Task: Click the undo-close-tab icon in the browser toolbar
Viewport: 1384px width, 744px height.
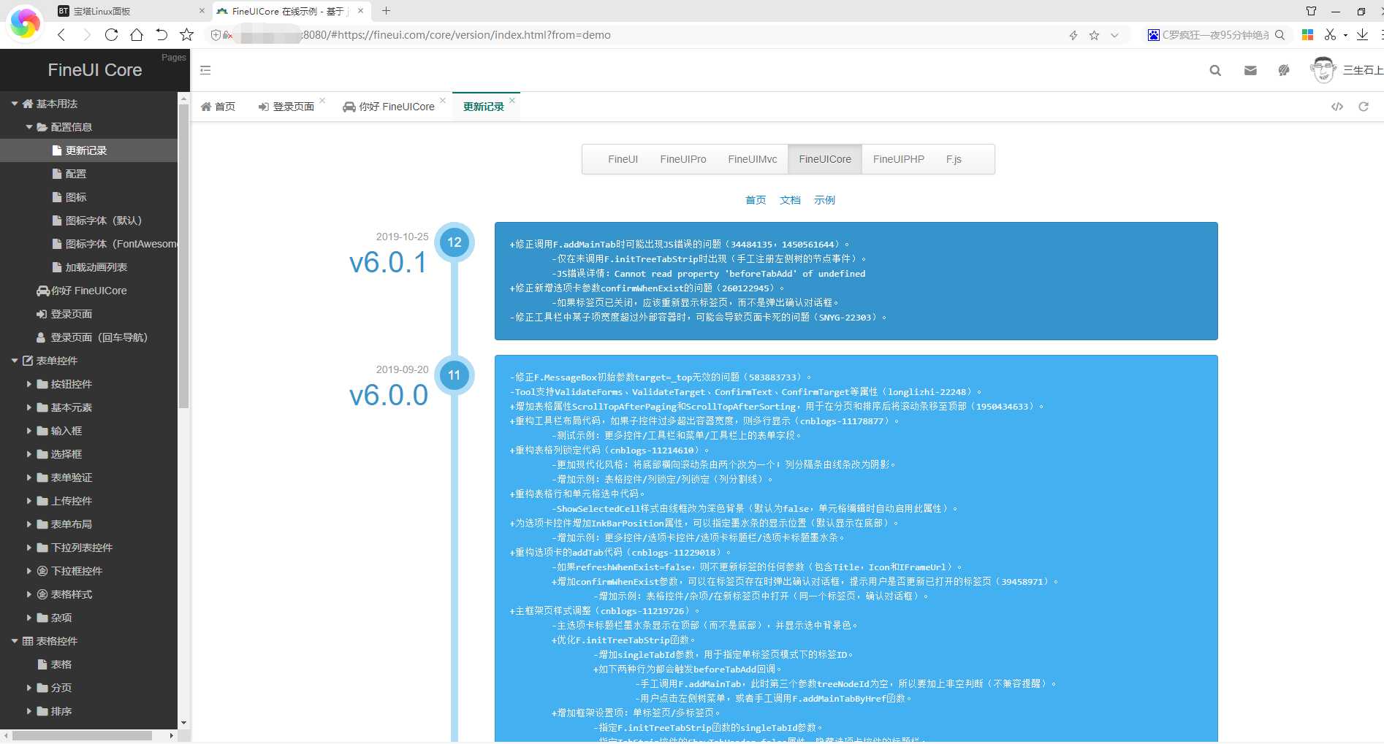Action: (161, 34)
